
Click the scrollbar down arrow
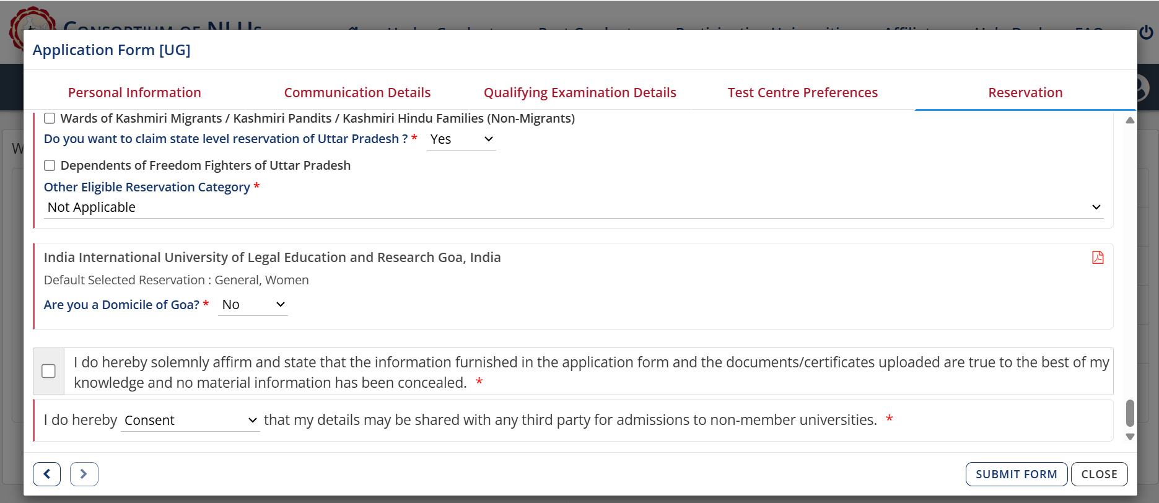pyautogui.click(x=1130, y=437)
